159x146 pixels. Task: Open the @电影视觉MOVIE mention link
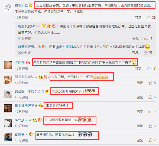point(69,47)
